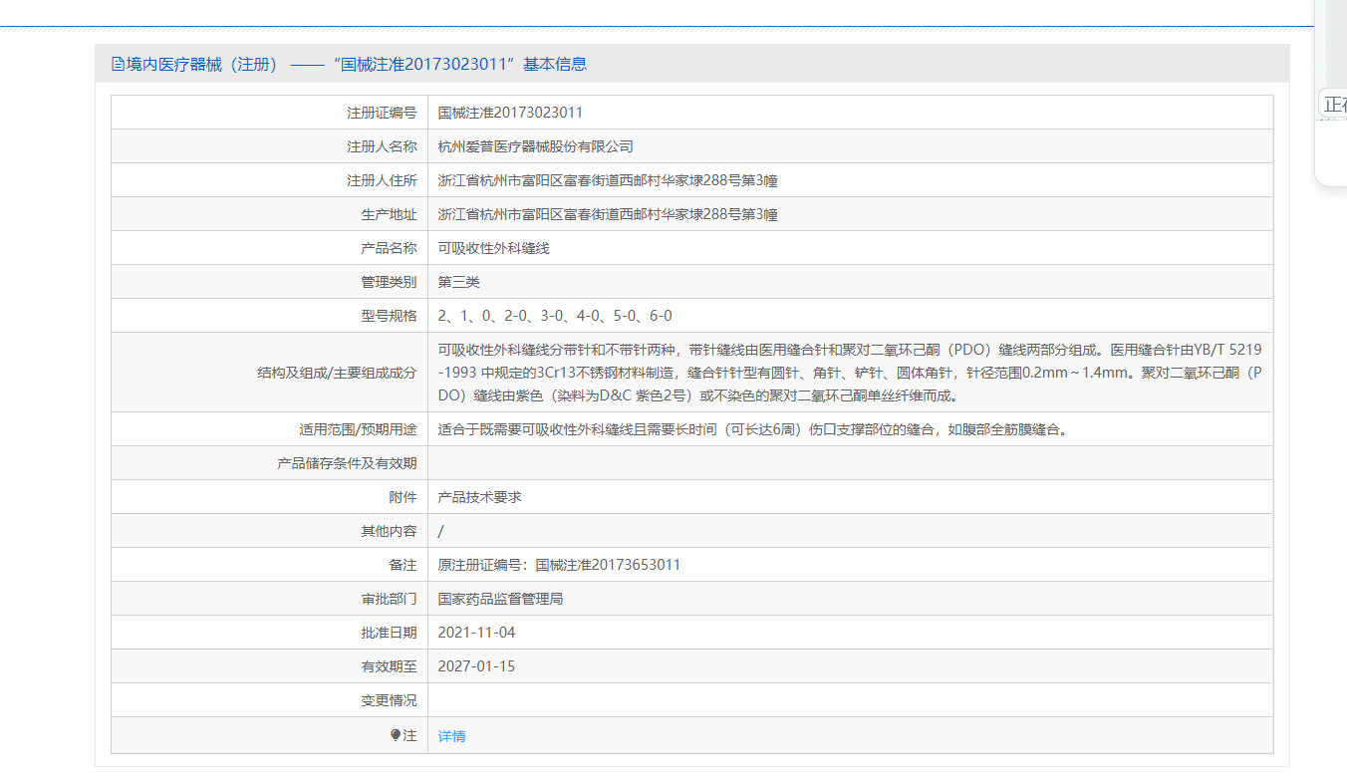Click the 生产地址 label cell
The height and width of the screenshot is (783, 1347).
(269, 214)
